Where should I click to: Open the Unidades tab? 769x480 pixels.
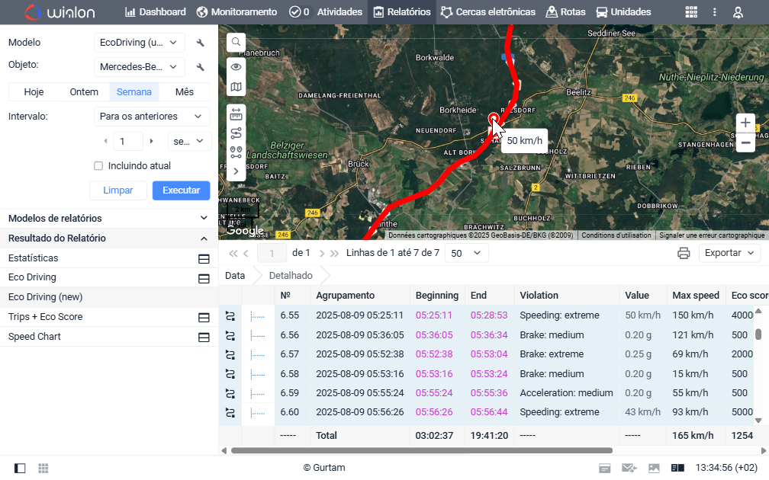624,11
